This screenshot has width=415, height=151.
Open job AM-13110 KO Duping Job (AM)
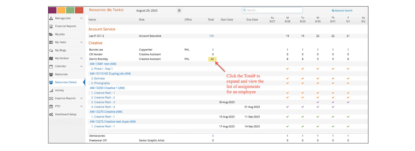point(110,74)
